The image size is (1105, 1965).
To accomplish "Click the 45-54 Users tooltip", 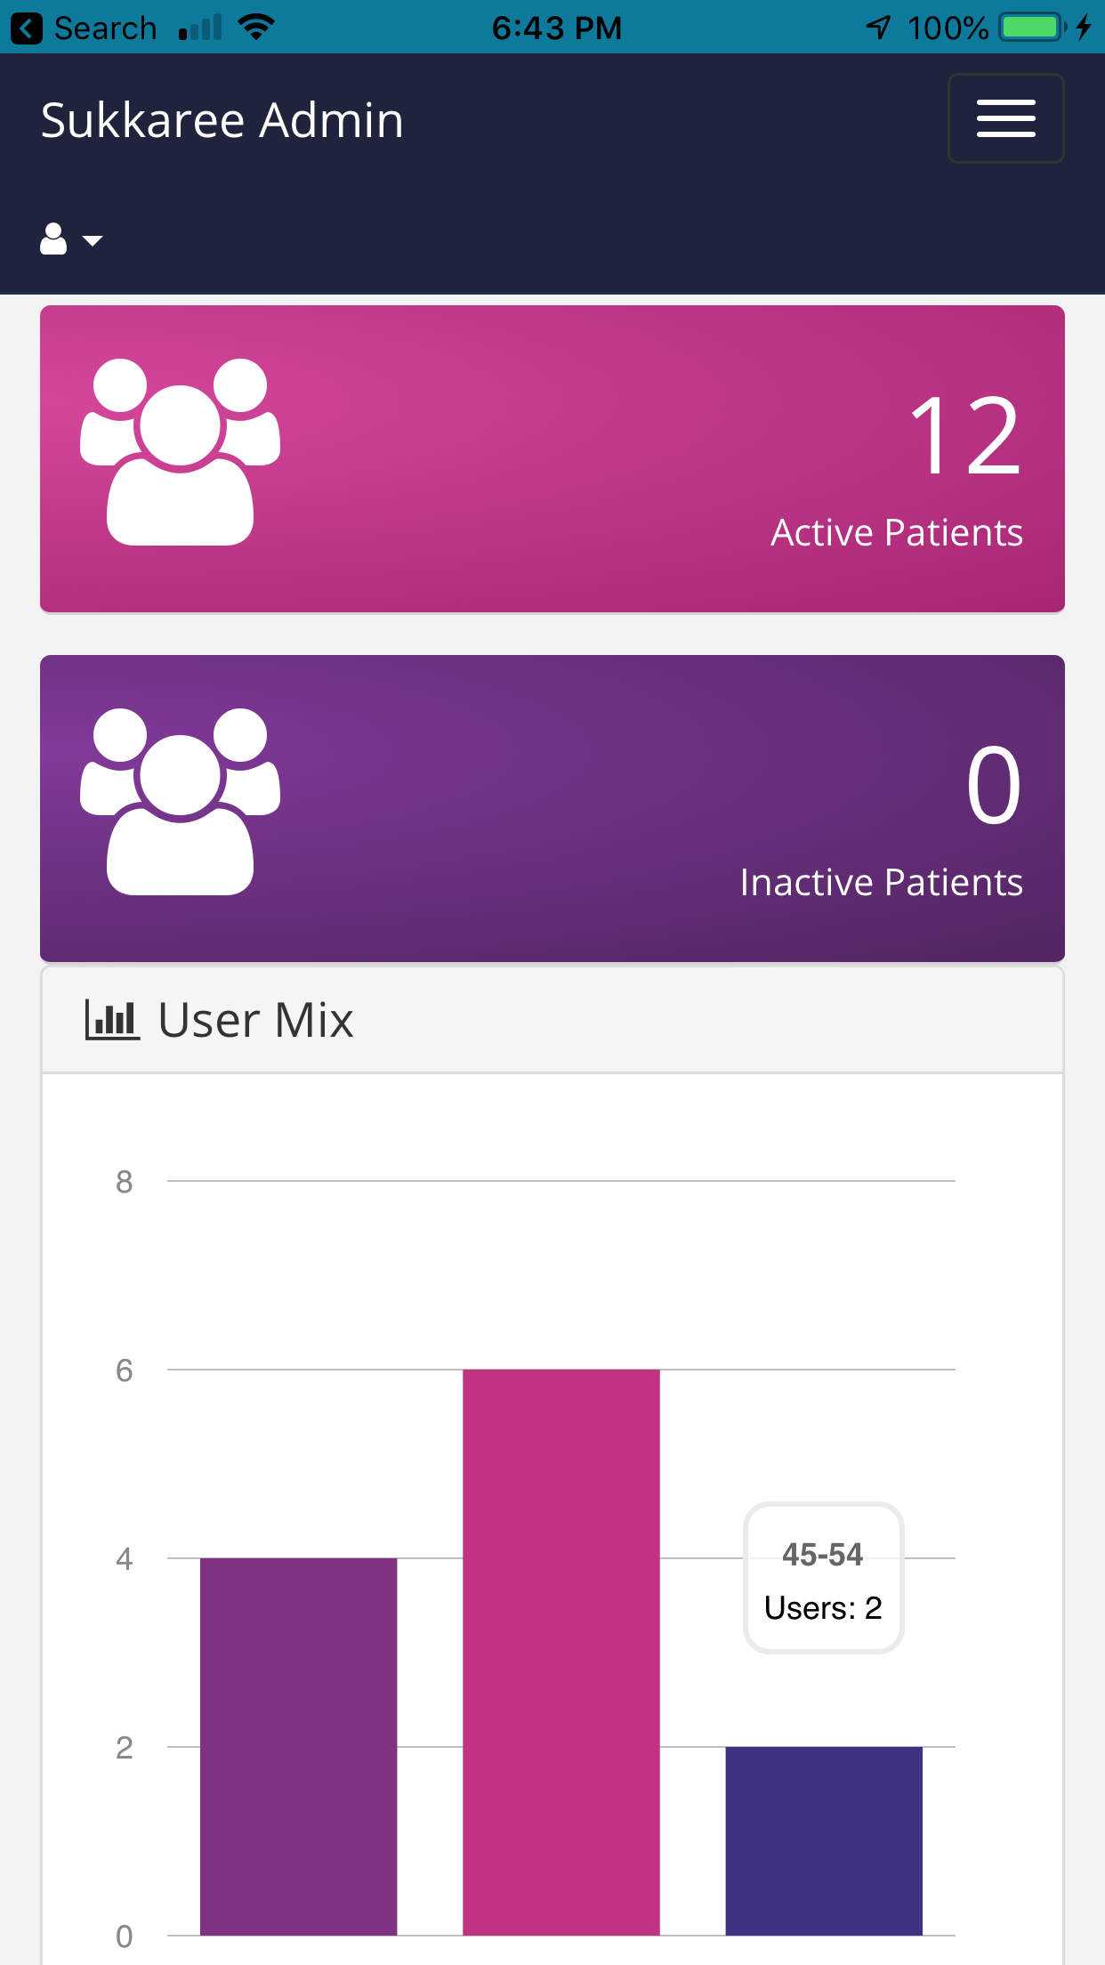I will [x=823, y=1579].
